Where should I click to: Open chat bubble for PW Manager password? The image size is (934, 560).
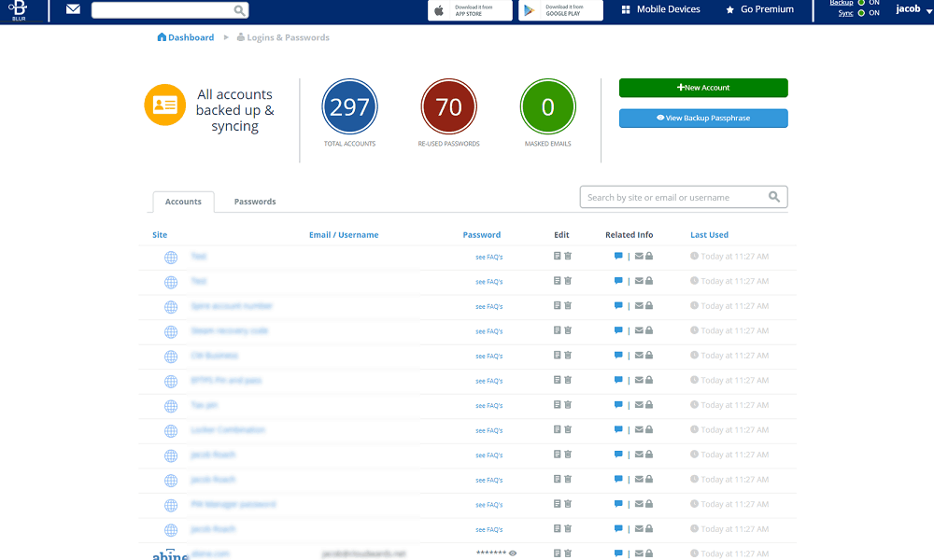[x=618, y=504]
